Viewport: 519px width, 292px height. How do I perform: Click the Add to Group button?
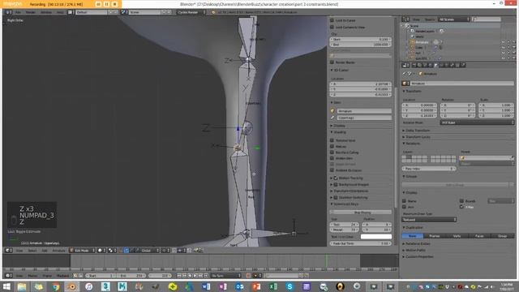point(455,185)
